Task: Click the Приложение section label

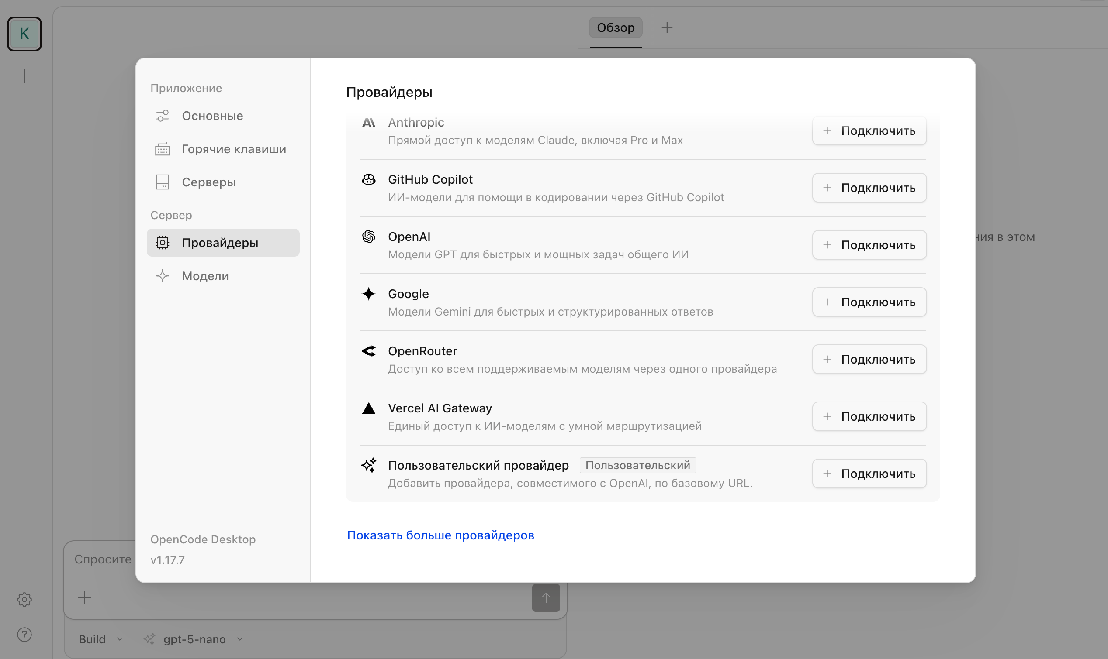Action: click(186, 88)
